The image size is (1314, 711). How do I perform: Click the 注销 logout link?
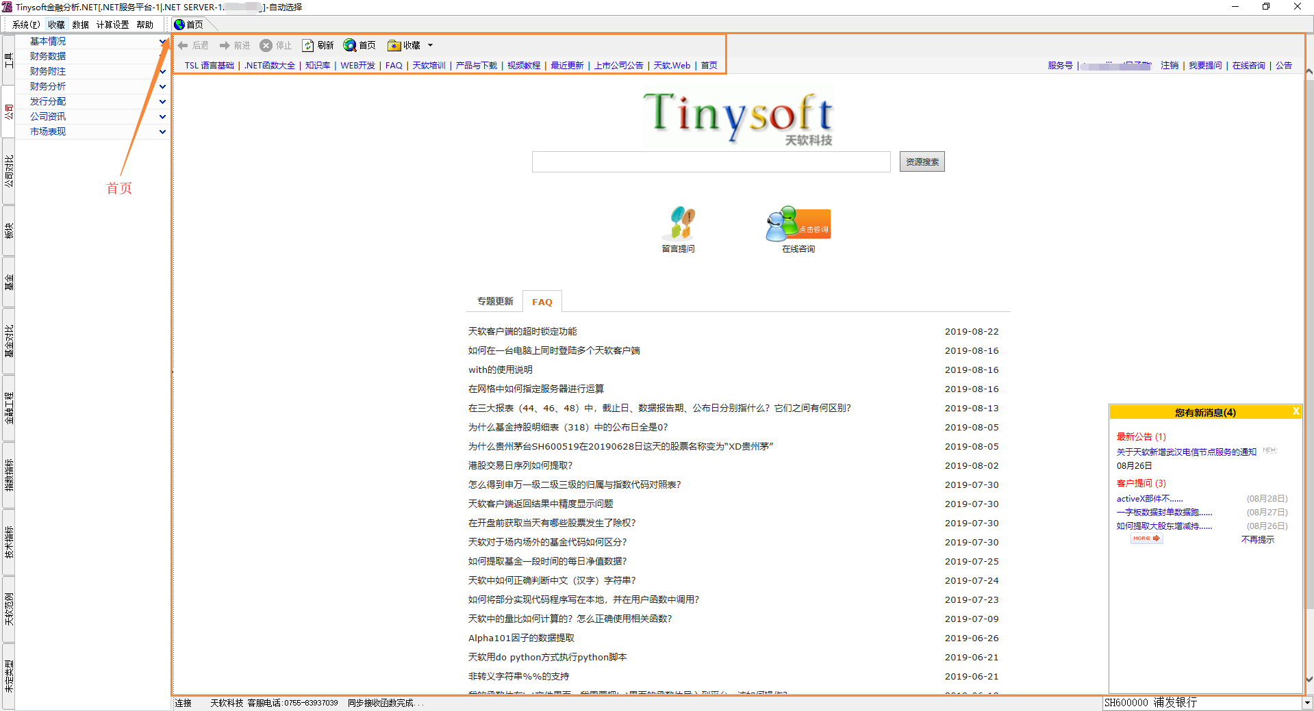tap(1170, 66)
